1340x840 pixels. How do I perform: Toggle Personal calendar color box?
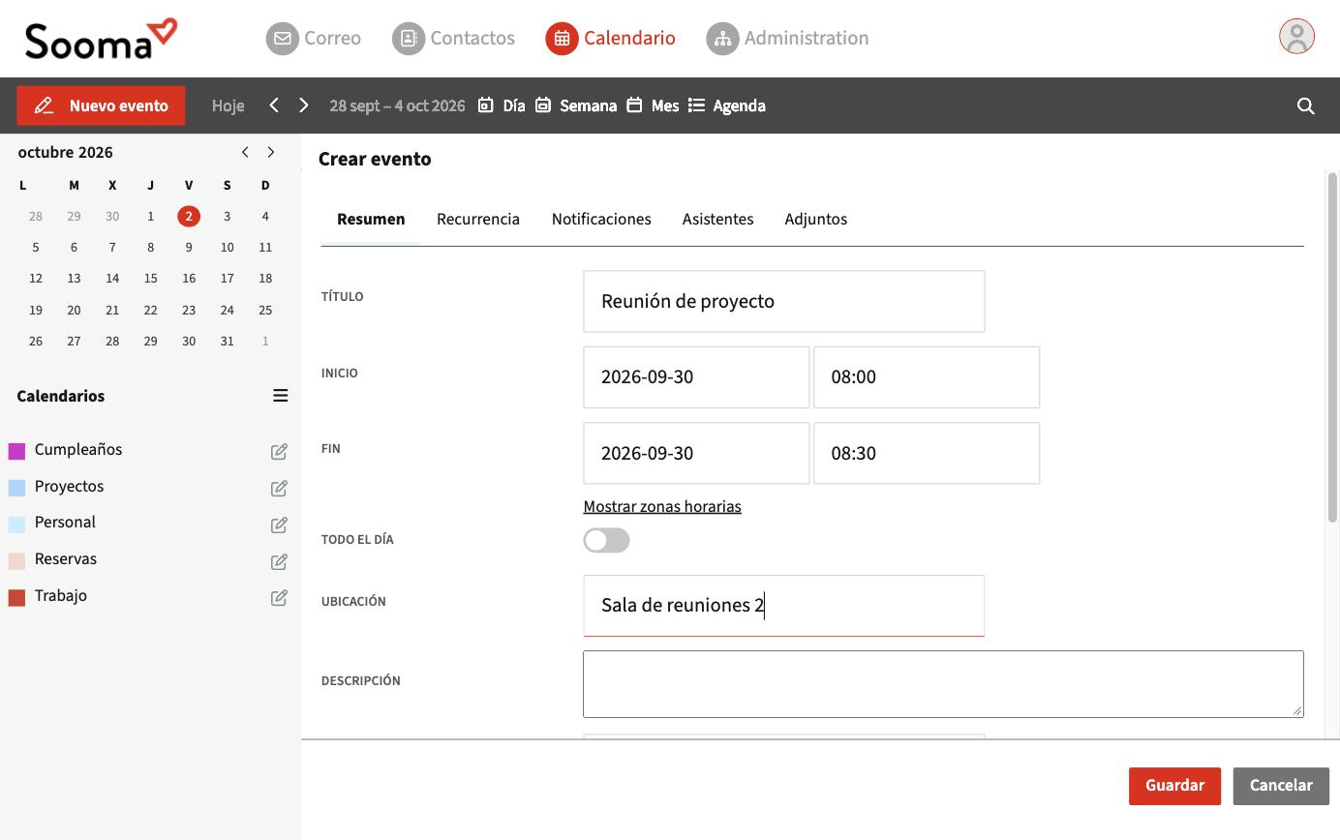(16, 525)
